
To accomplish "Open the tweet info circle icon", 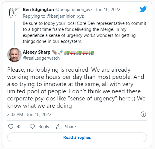I will (x=143, y=114).
